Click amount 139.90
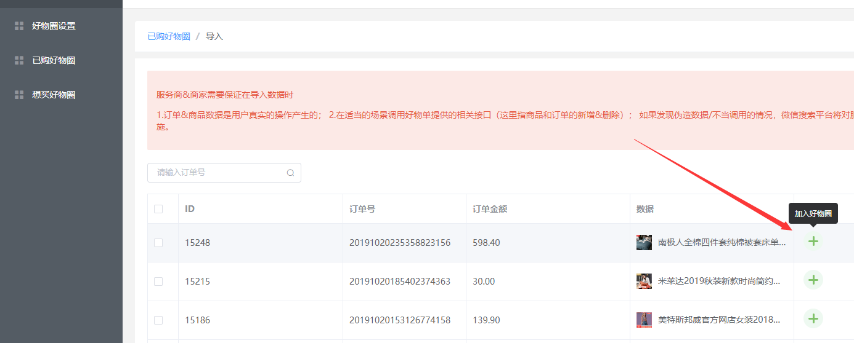Image resolution: width=854 pixels, height=343 pixels. (486, 320)
